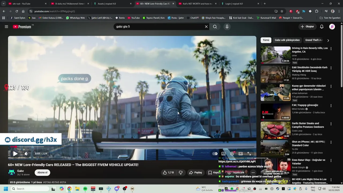Open the weather widget showing 16°C

(204, 189)
